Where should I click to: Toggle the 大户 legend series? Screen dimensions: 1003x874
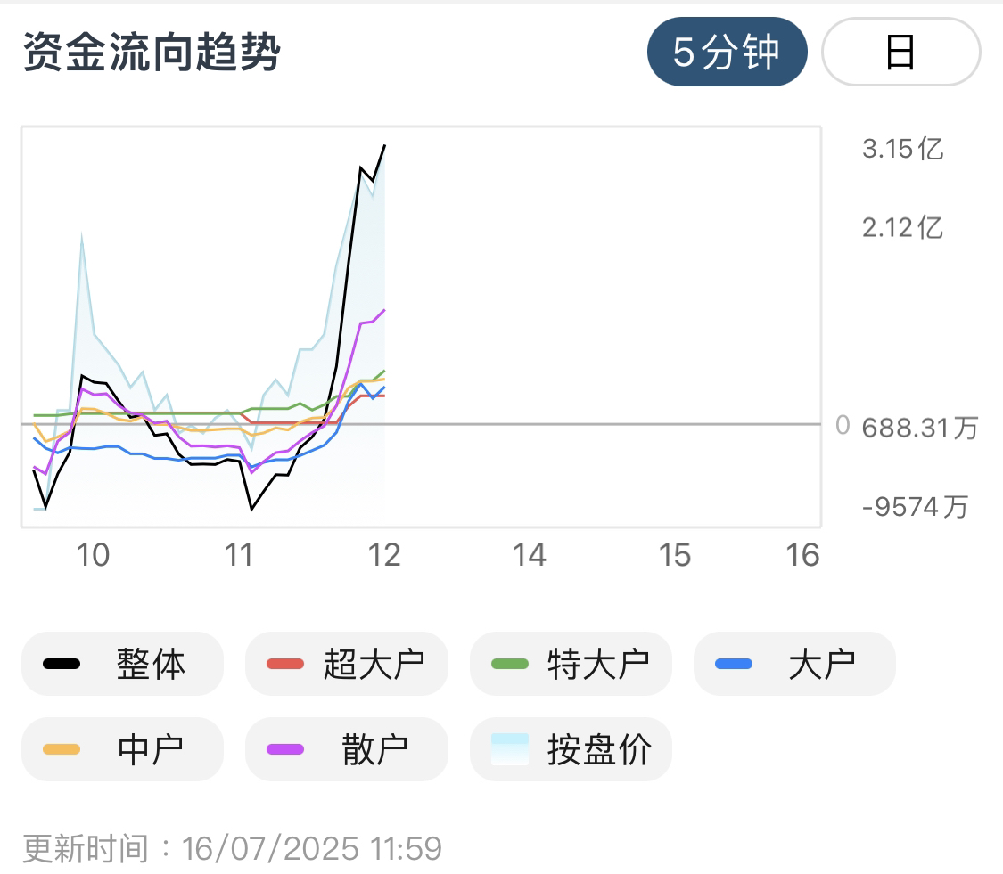pyautogui.click(x=794, y=664)
